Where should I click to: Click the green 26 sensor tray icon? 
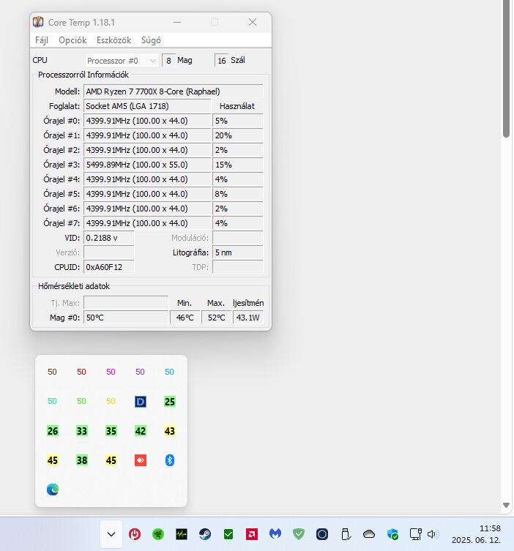coord(53,431)
